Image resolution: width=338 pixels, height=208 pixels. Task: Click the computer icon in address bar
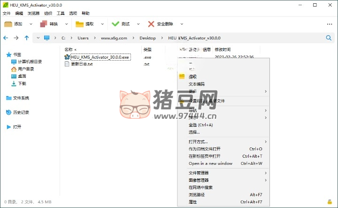click(x=47, y=38)
